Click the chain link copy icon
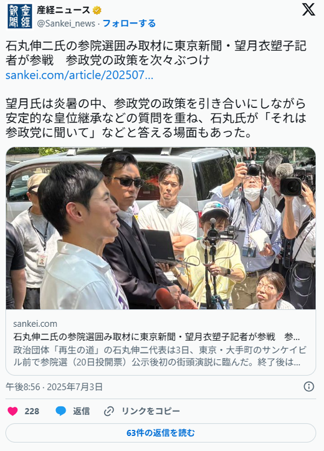 (x=109, y=411)
